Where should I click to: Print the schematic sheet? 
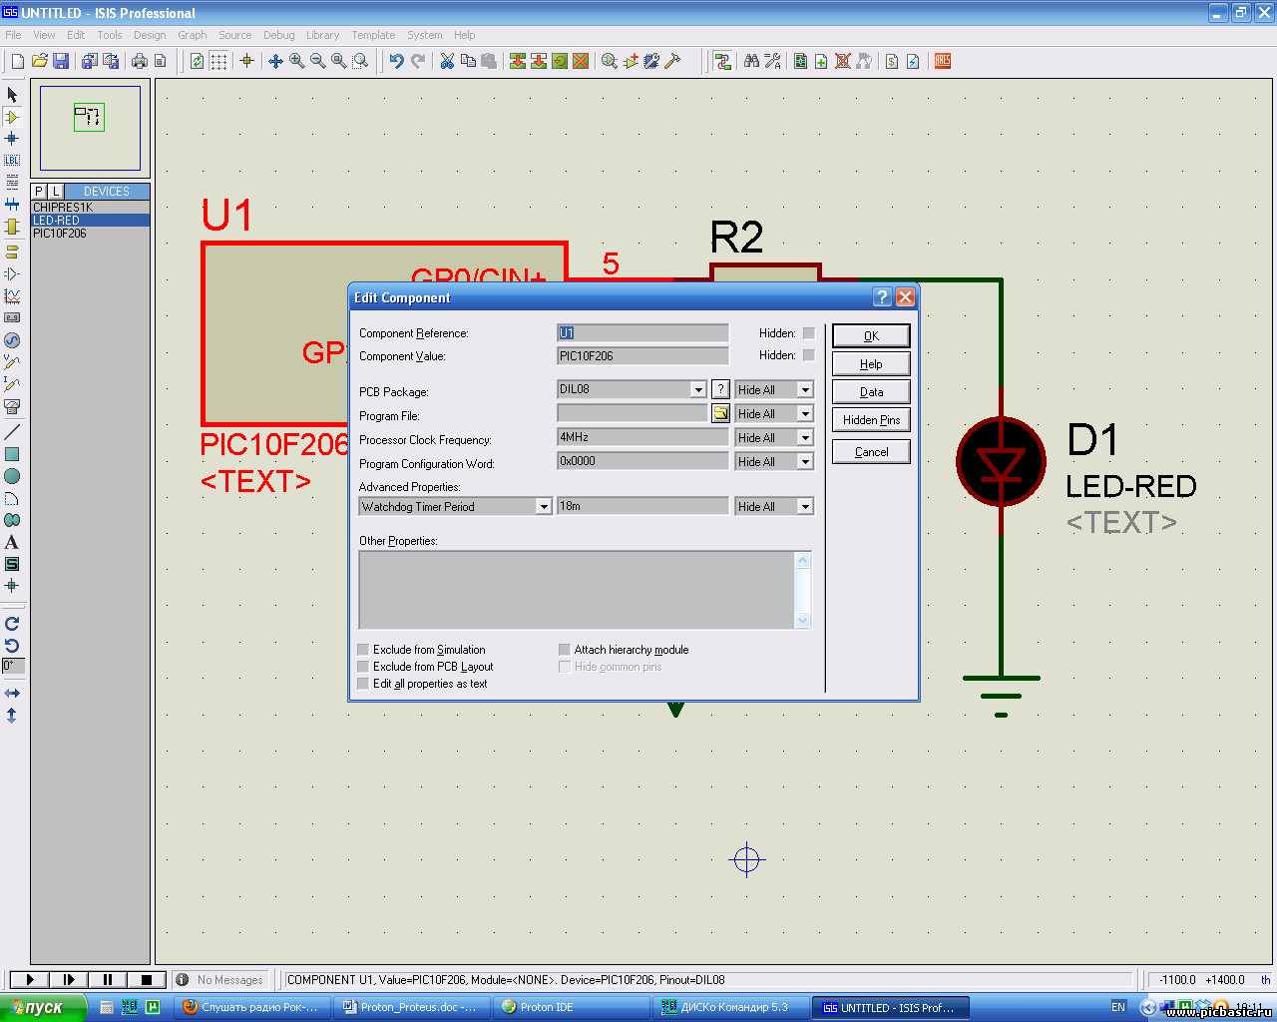[x=140, y=61]
